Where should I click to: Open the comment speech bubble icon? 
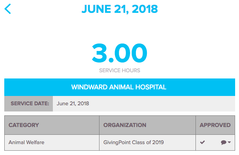(x=223, y=142)
